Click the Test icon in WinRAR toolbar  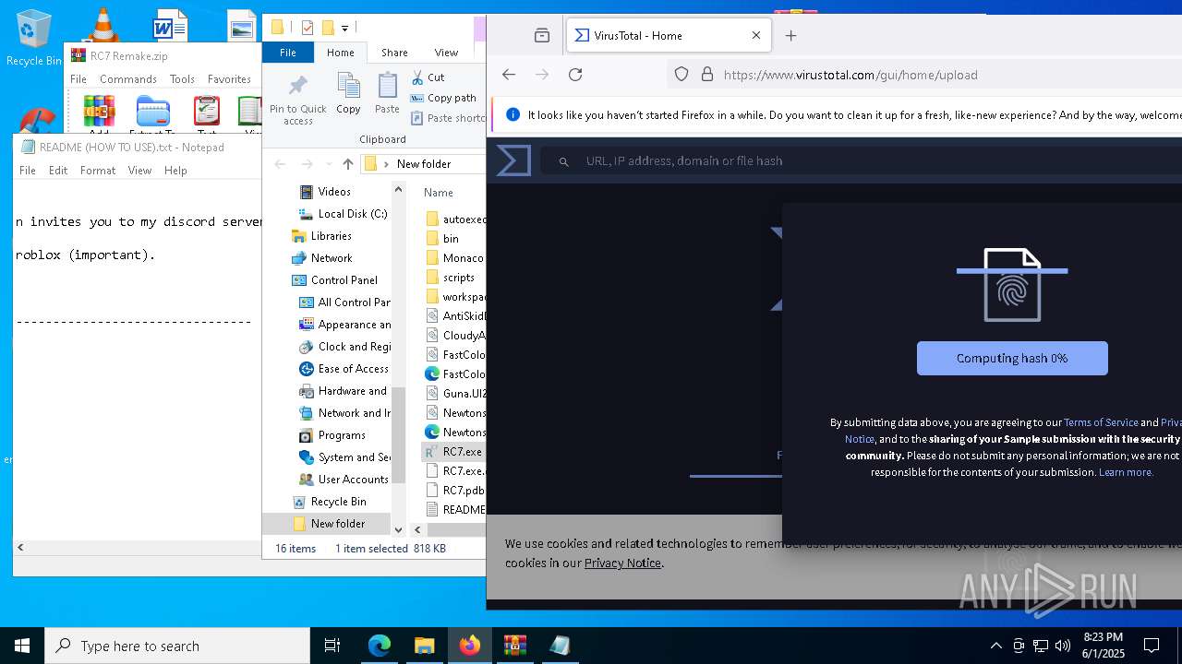coord(207,112)
